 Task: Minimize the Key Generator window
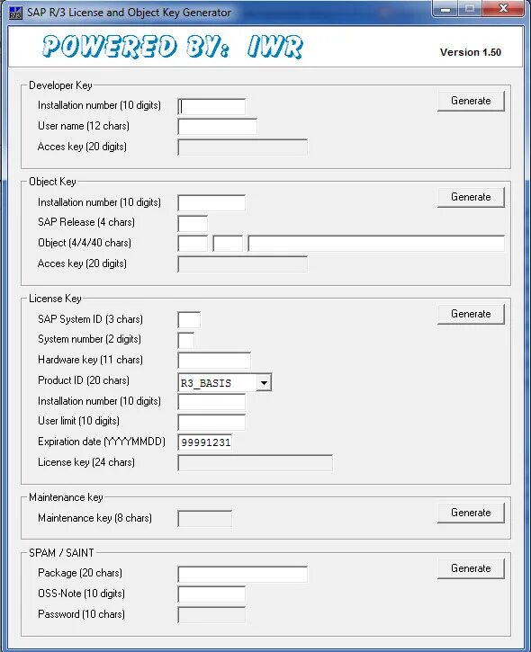click(445, 9)
